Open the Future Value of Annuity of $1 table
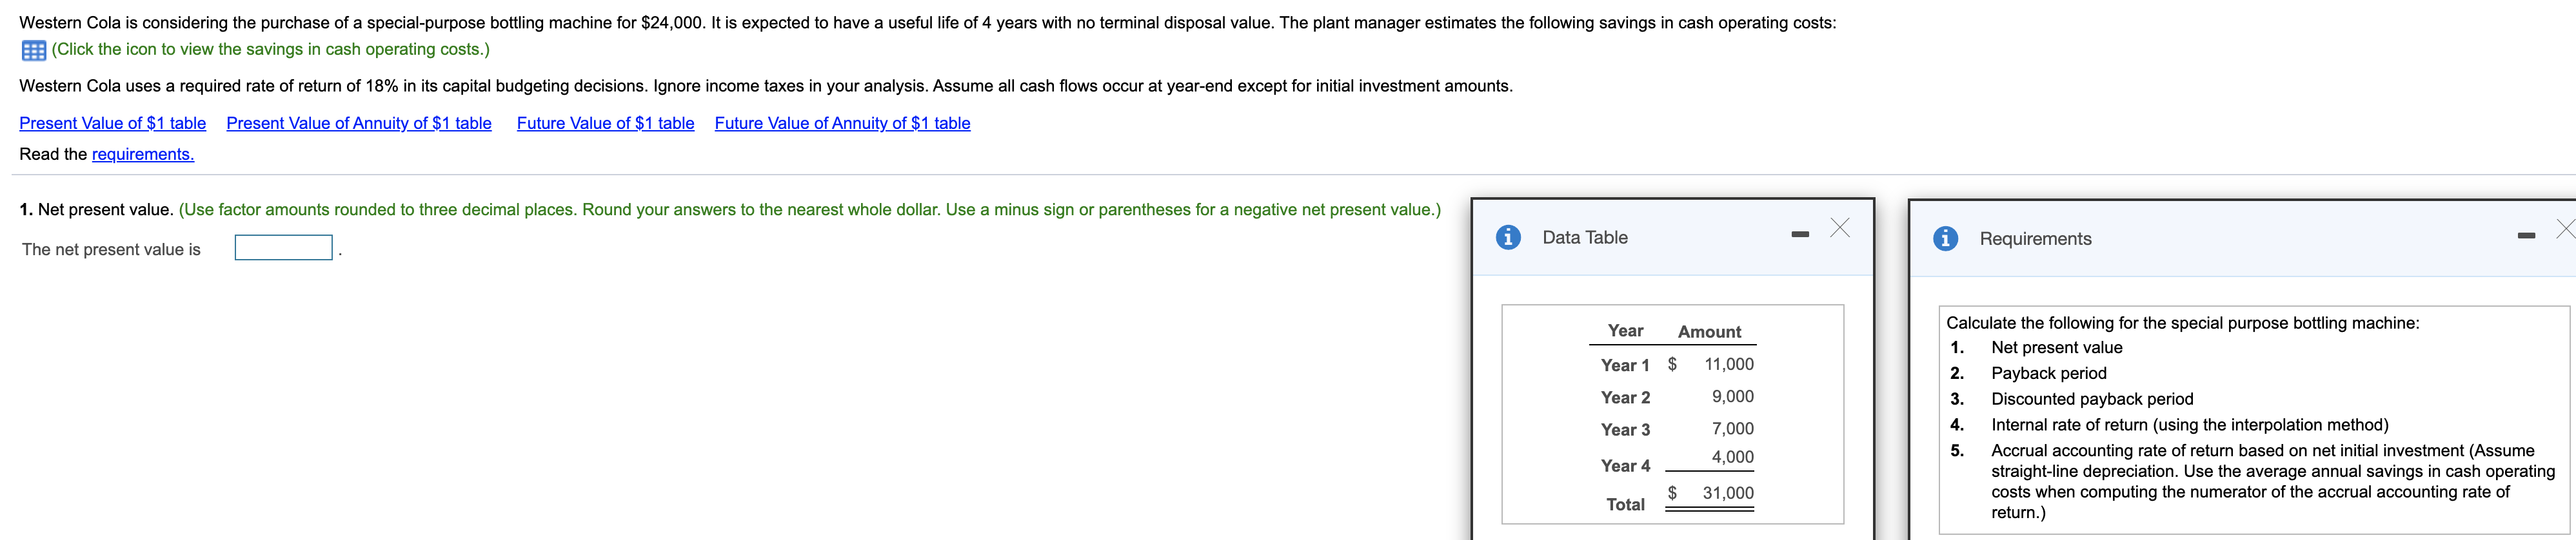Viewport: 2576px width, 540px height. point(843,123)
